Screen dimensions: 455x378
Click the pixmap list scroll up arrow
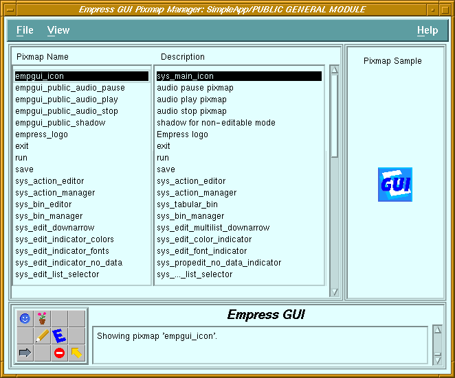334,70
